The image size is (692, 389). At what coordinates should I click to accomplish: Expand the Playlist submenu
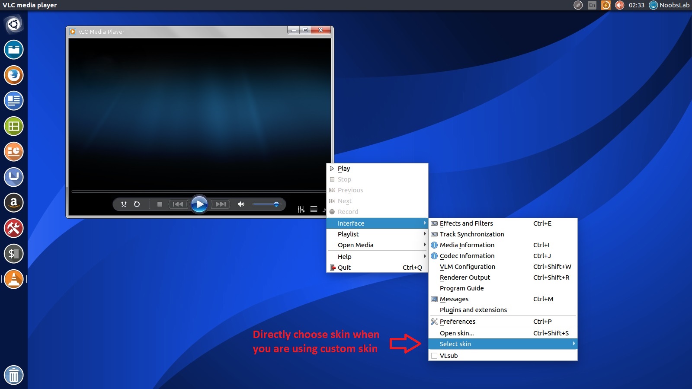click(377, 234)
